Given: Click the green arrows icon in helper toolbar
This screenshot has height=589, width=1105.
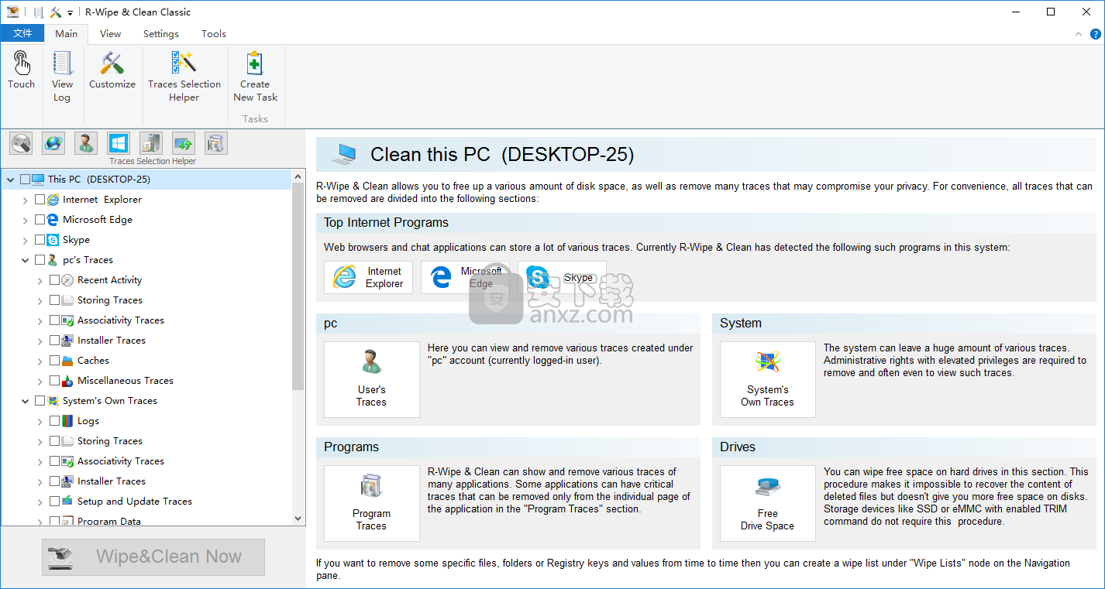Looking at the screenshot, I should (x=184, y=143).
